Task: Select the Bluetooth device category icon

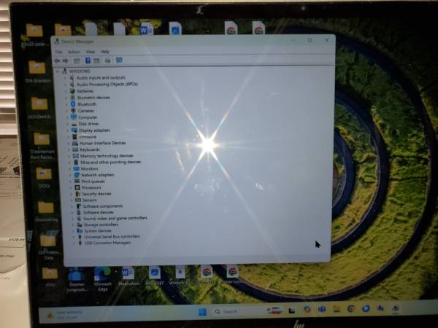Action: (73, 104)
